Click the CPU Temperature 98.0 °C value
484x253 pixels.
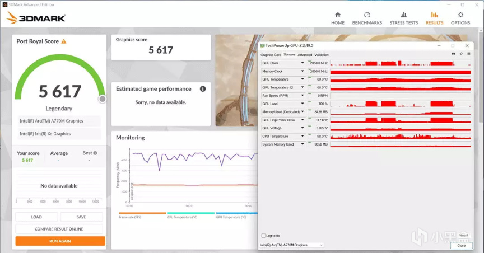[x=319, y=137]
